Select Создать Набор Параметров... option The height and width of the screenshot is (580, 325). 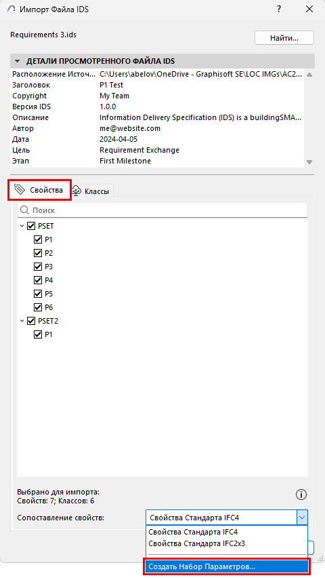tap(227, 566)
